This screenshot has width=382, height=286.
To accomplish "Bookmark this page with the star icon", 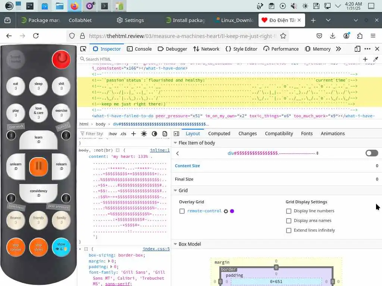I will (283, 36).
